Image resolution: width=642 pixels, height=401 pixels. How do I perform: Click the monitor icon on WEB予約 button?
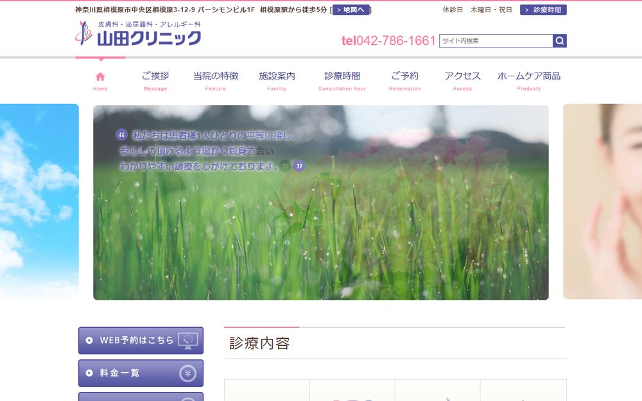click(188, 341)
